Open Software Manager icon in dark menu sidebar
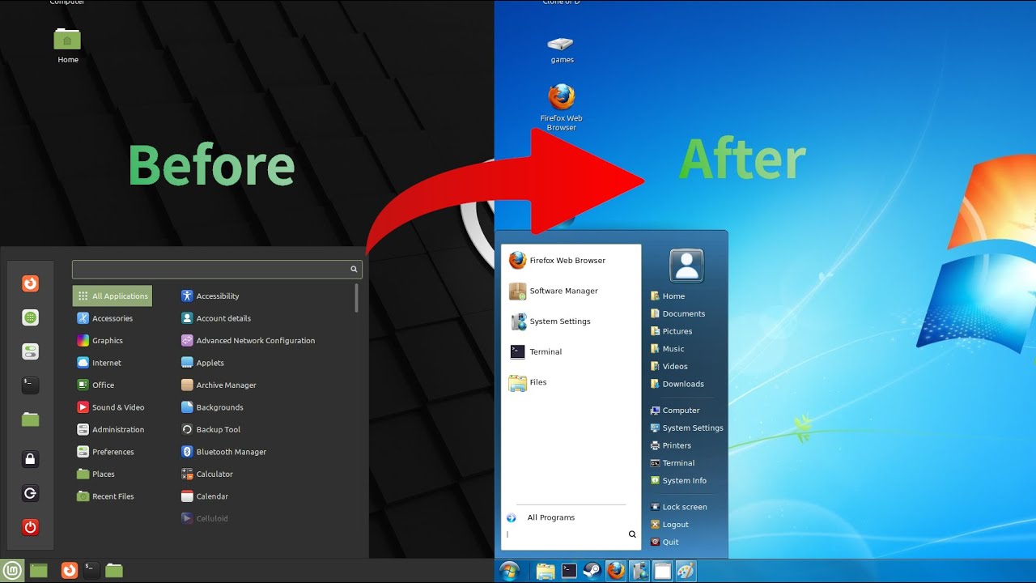The width and height of the screenshot is (1036, 583). tap(30, 317)
